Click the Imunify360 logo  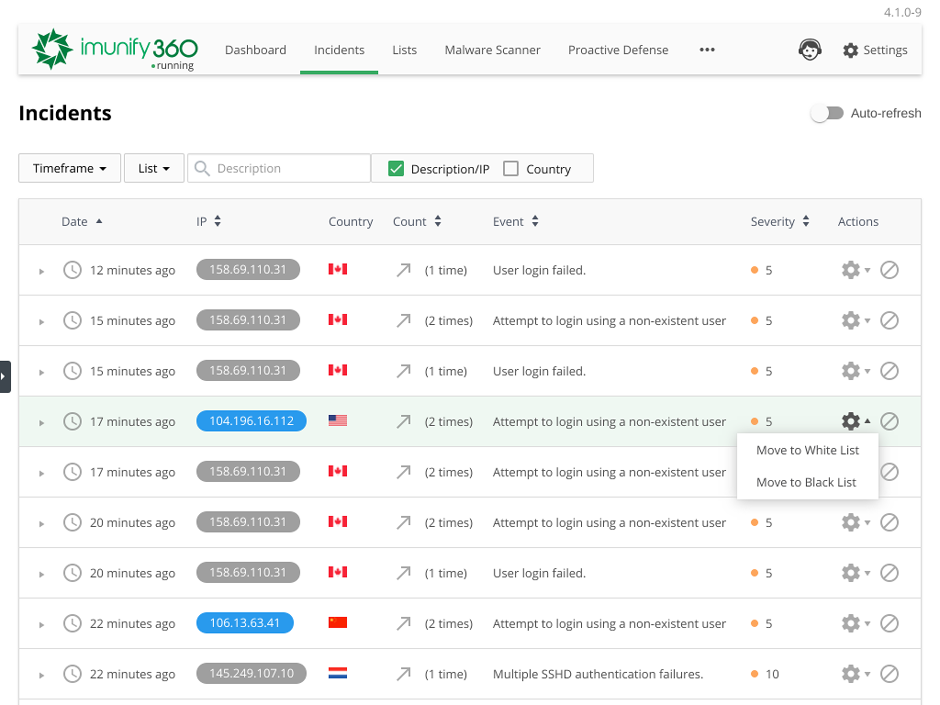(x=114, y=50)
